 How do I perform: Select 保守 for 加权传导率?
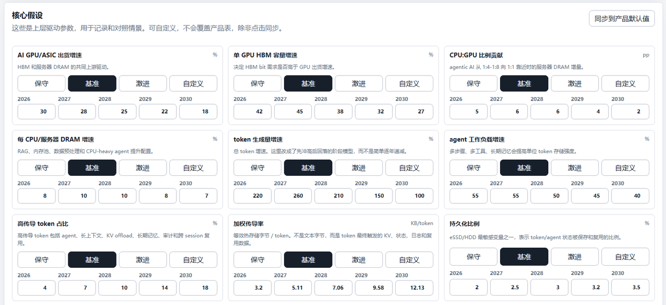(x=258, y=260)
